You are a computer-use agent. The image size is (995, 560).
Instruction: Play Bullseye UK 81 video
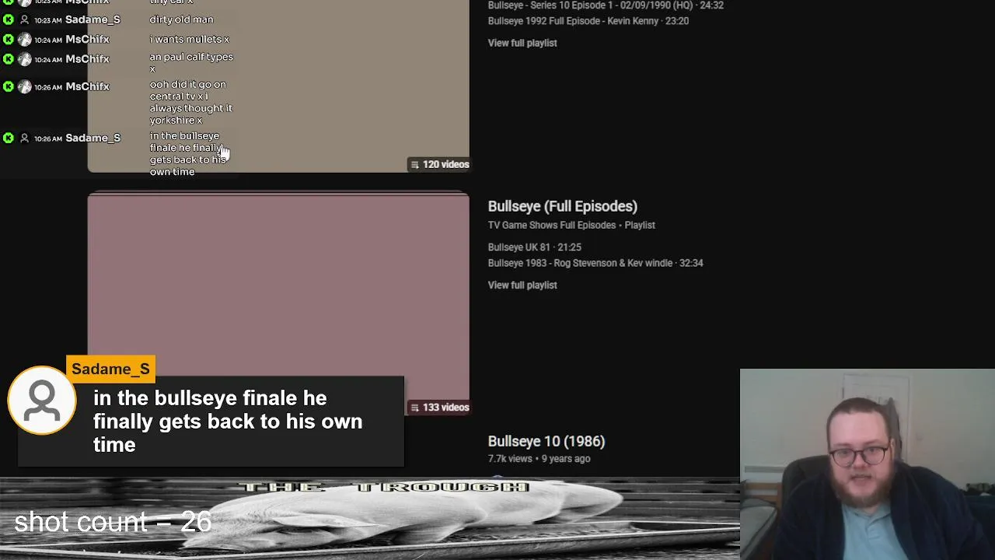(x=534, y=247)
